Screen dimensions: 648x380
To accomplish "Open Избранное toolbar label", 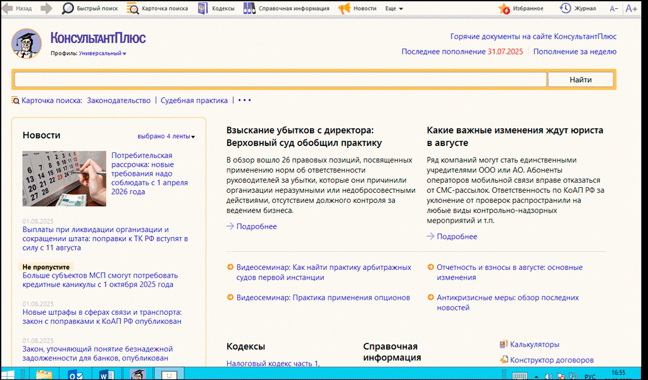I will tap(528, 8).
